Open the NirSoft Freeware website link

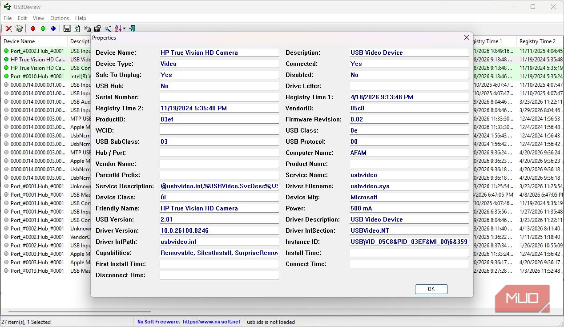(x=189, y=322)
